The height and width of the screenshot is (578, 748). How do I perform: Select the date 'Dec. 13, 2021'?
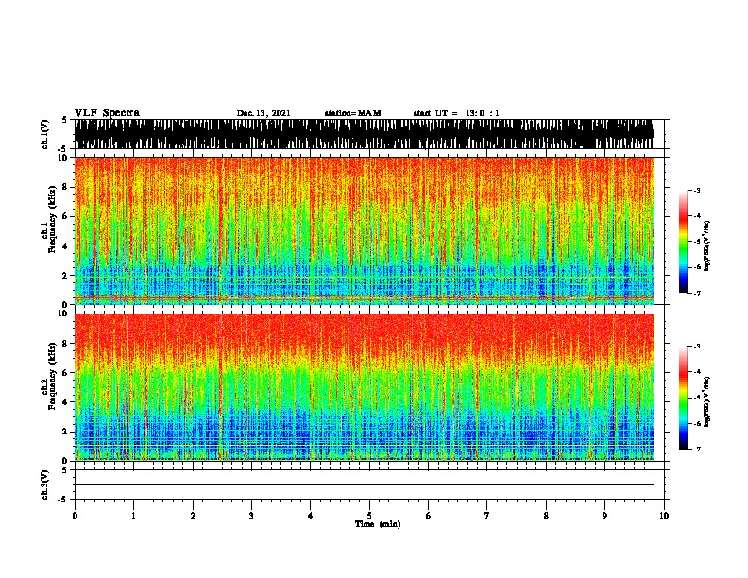tap(263, 113)
